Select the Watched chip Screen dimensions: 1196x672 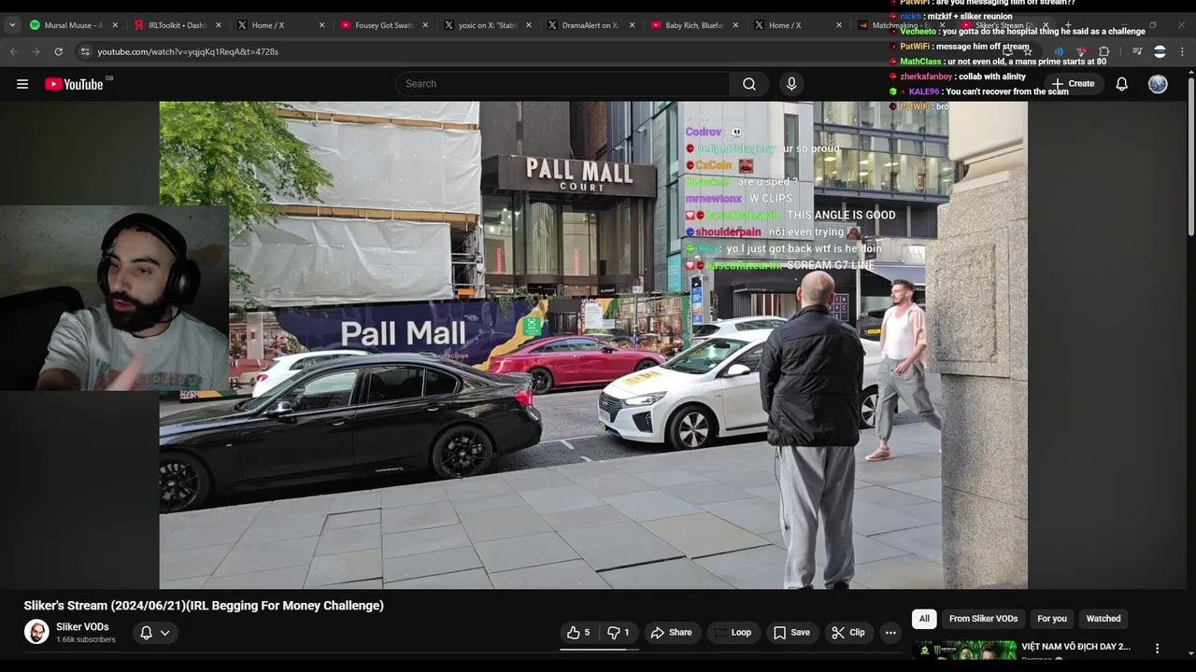1103,619
